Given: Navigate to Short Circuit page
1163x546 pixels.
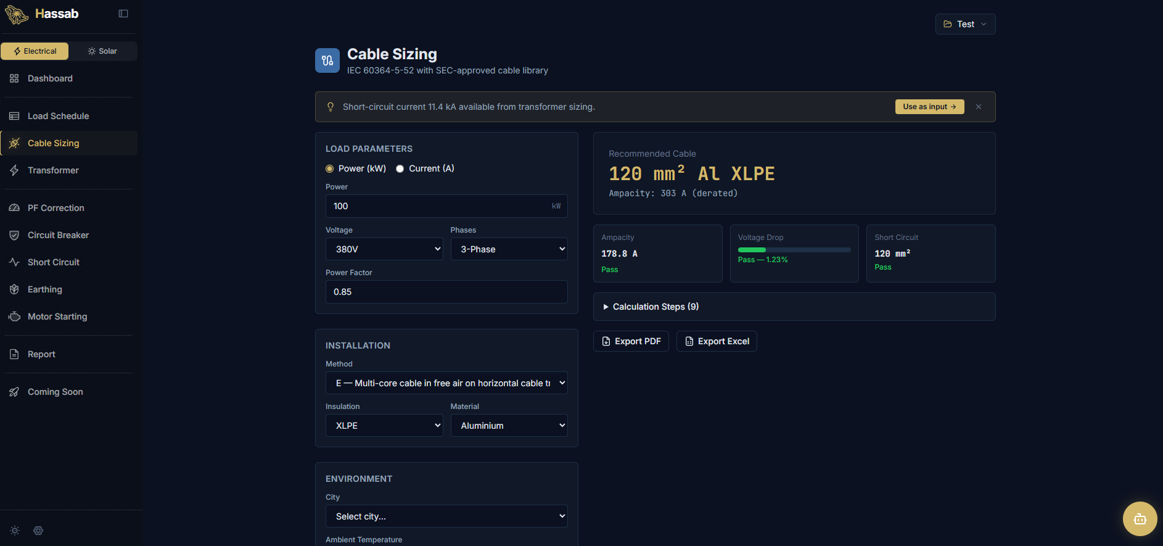Looking at the screenshot, I should coord(68,262).
